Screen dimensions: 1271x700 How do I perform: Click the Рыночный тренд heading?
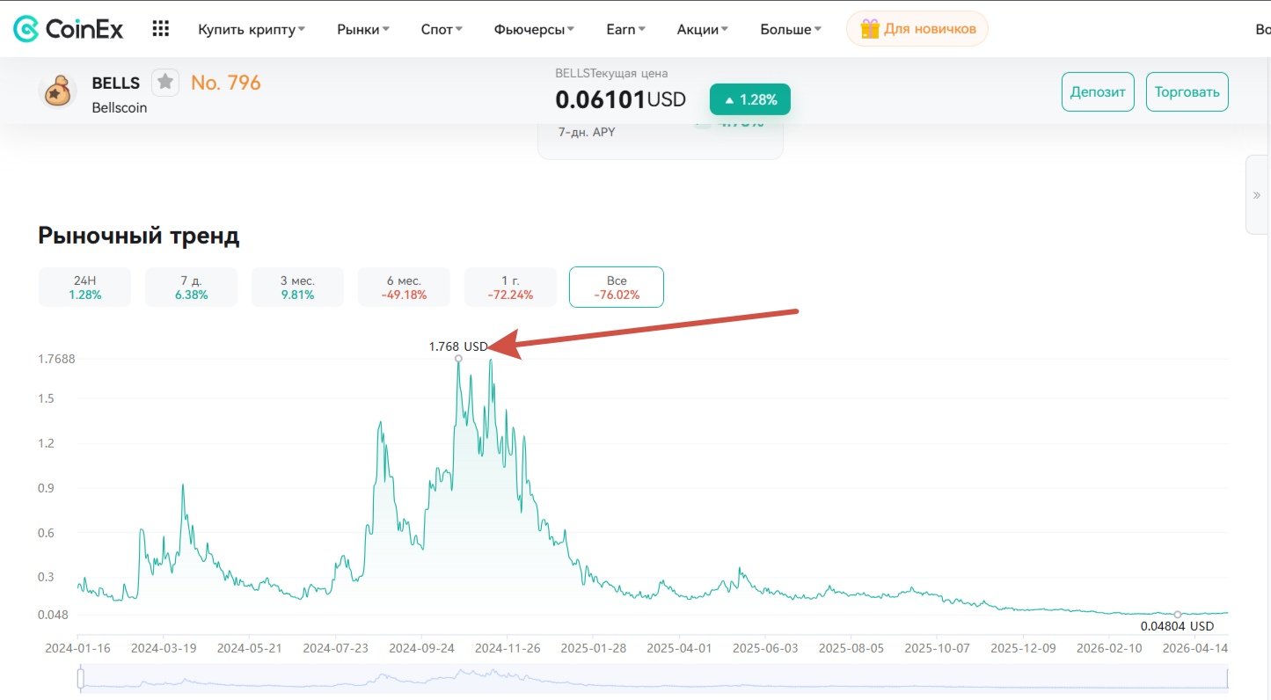point(139,236)
